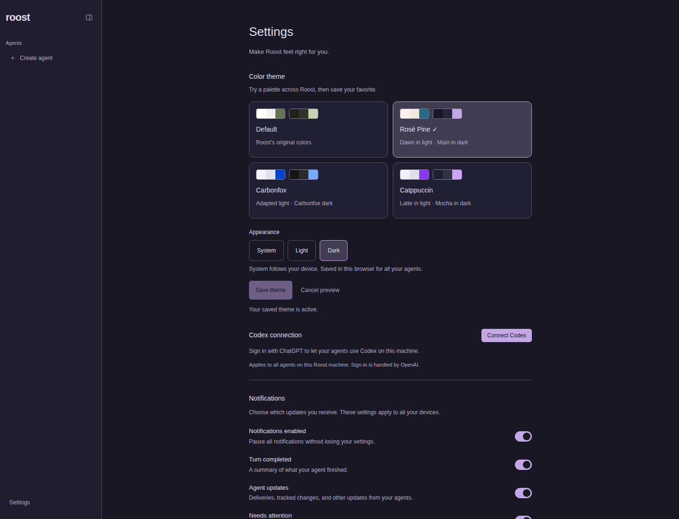Screen dimensions: 679x519
Task: Click the Default theme dark palette swatch
Action: coord(304,114)
